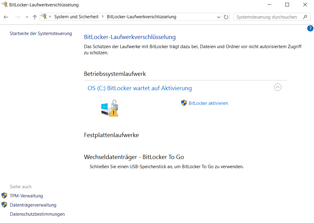The image size is (314, 223).
Task: Click the Siehe auch label
Action: [21, 187]
